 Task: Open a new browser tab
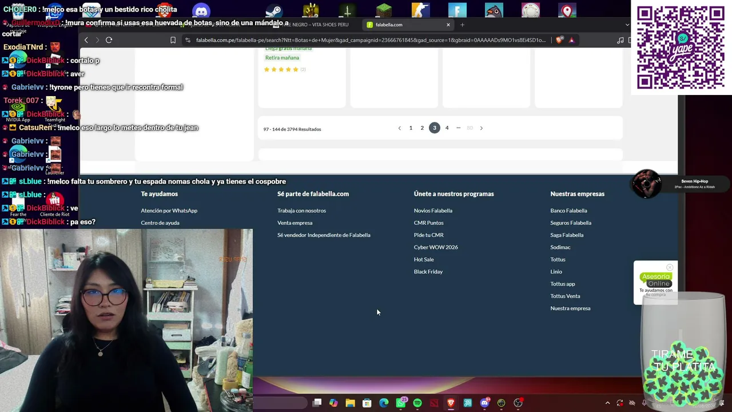pyautogui.click(x=462, y=25)
